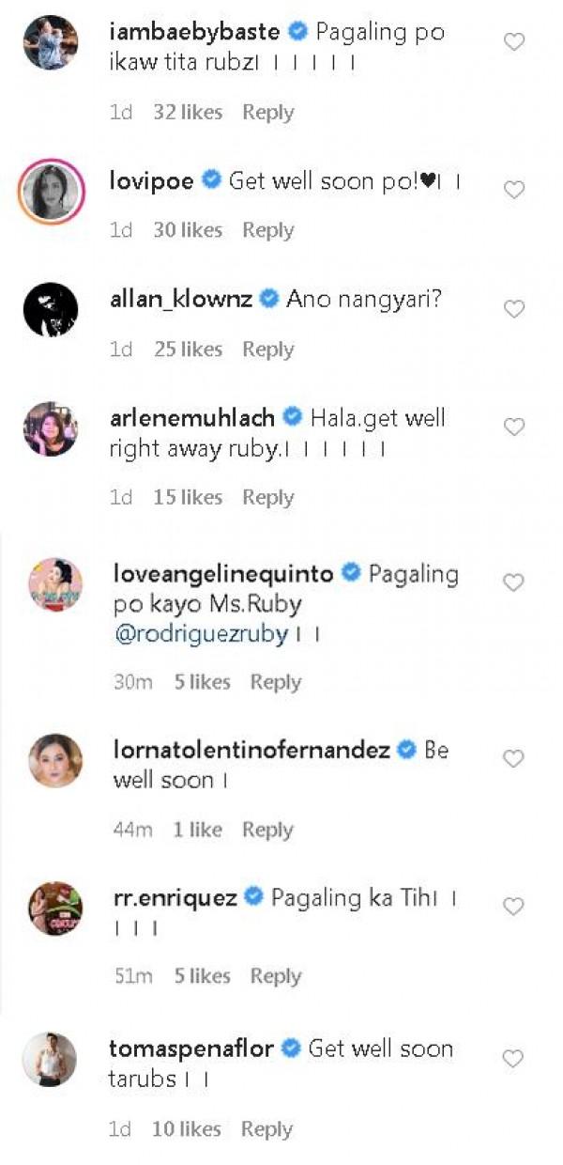Go to the tomaspenaflor username profile
This screenshot has height=1165, width=563.
[x=197, y=1048]
